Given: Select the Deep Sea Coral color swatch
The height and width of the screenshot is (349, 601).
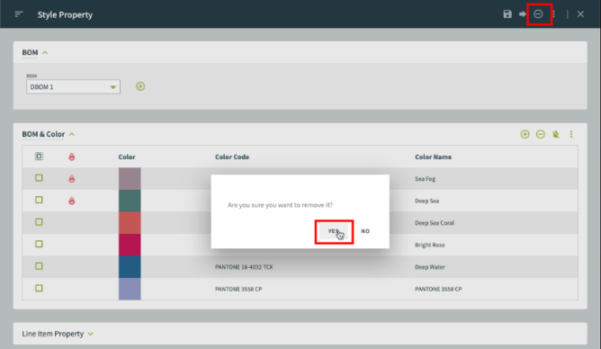Looking at the screenshot, I should tap(130, 222).
